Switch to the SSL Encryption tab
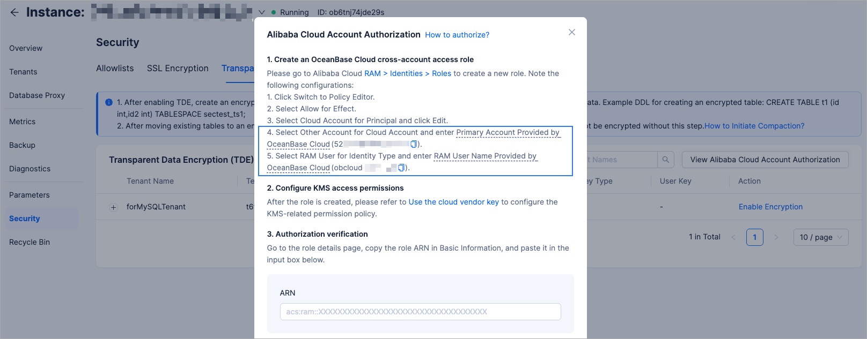Screen dimensions: 867x339 click(x=178, y=69)
